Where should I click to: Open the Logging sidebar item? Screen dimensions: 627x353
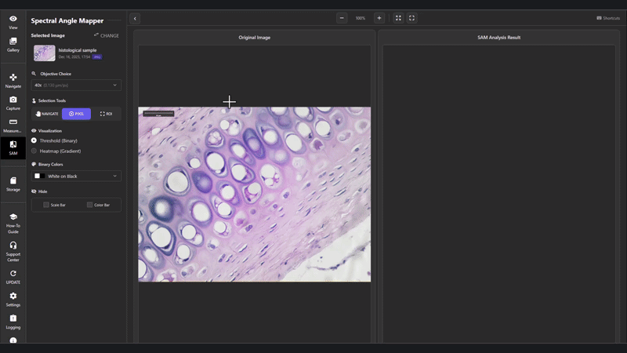click(13, 322)
